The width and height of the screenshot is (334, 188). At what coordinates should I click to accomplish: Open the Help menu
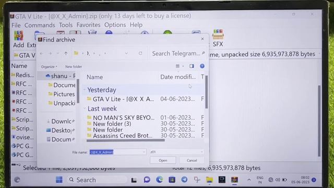point(136,25)
